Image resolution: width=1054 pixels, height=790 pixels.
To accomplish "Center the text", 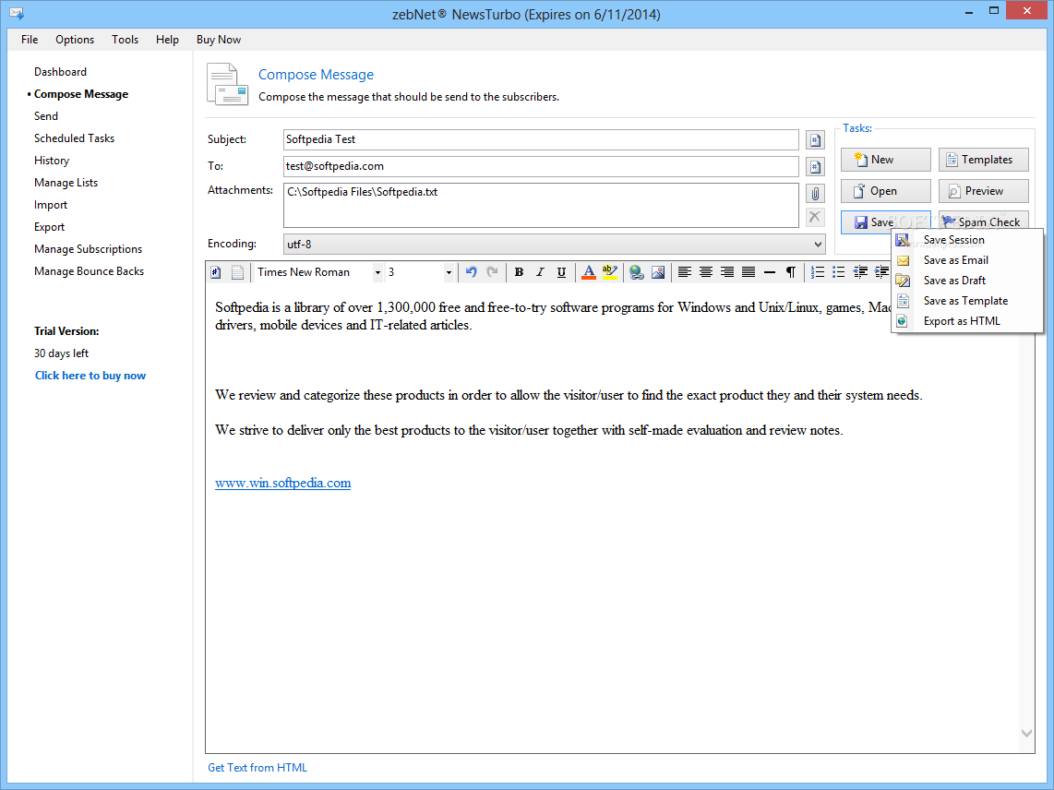I will [x=706, y=272].
